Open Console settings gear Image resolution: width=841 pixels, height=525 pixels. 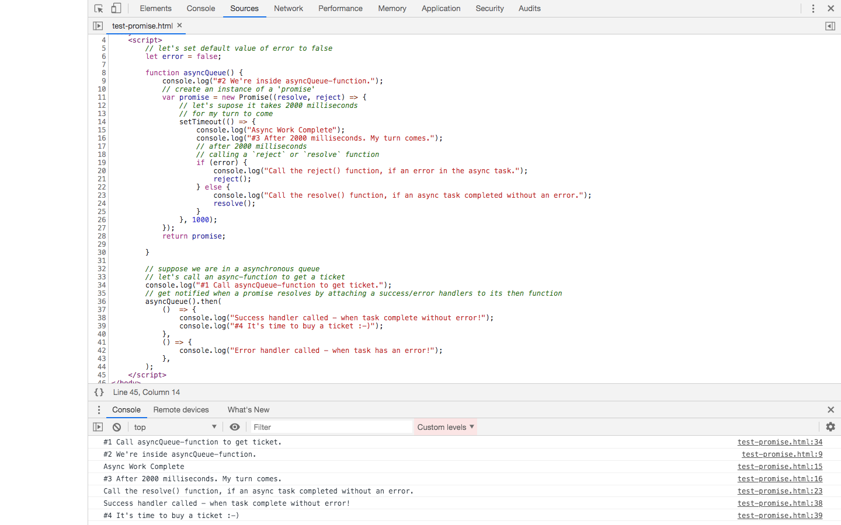click(x=830, y=427)
